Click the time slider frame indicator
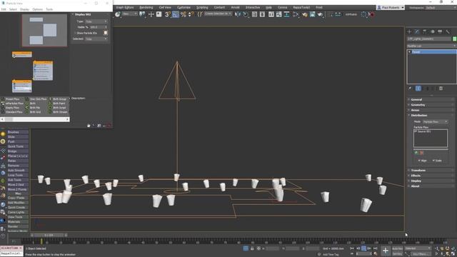The image size is (457, 257). tap(49, 235)
